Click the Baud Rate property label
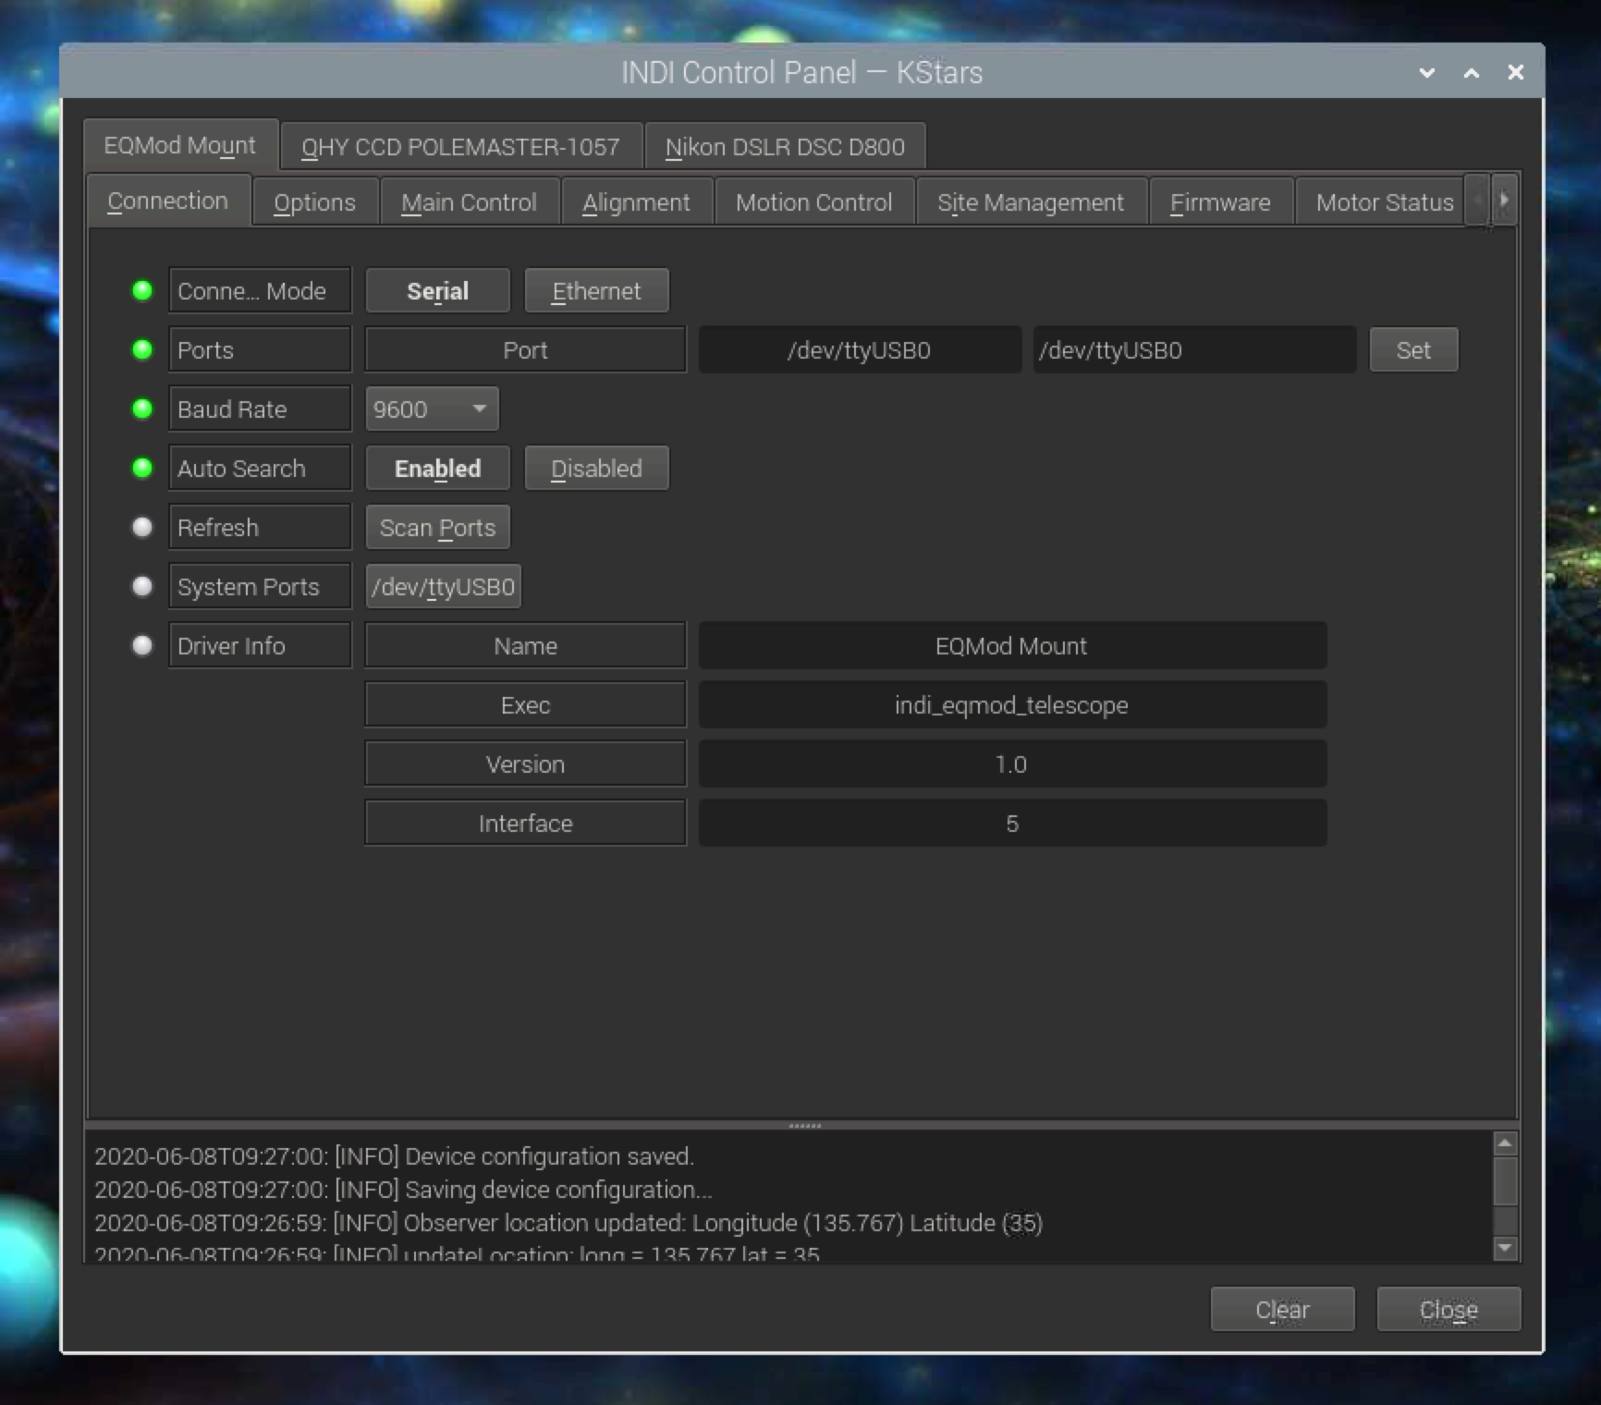Image resolution: width=1601 pixels, height=1405 pixels. [x=260, y=409]
